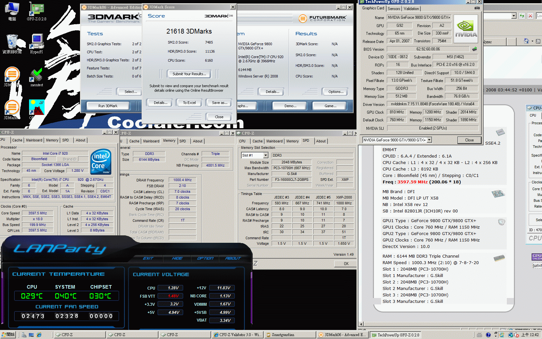Open CPU tab in right CPU-Z window
This screenshot has height=339, width=542.
click(242, 141)
